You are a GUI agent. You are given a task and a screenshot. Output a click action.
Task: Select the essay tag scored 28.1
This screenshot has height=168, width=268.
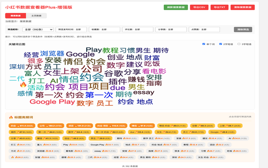click(x=105, y=151)
